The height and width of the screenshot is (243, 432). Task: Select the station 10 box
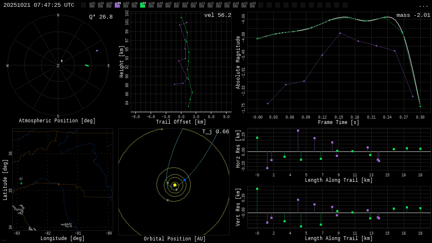coord(168,5)
